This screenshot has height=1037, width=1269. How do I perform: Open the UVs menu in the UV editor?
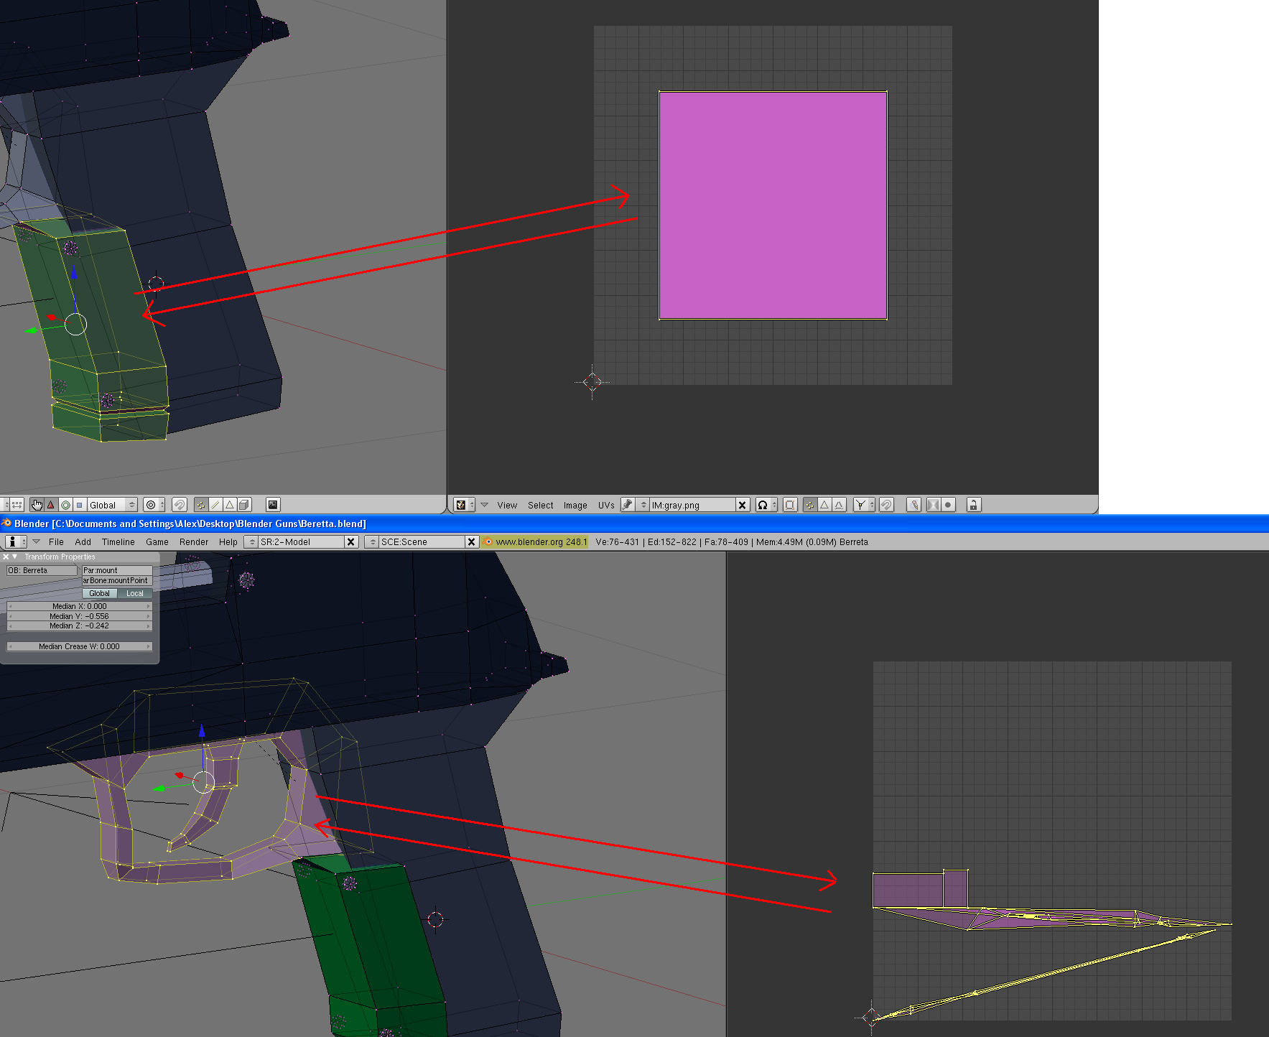coord(606,505)
